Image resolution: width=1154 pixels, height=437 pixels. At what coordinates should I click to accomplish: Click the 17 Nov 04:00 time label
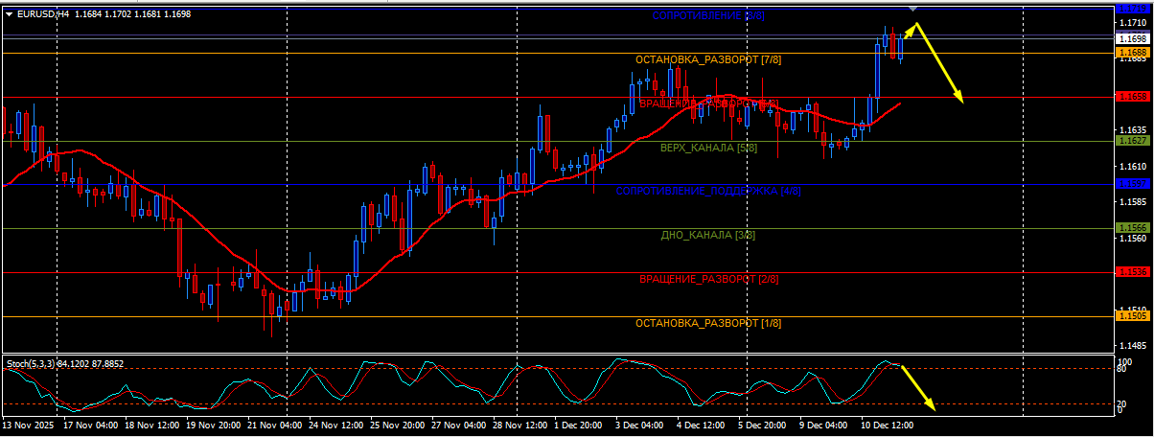point(93,424)
